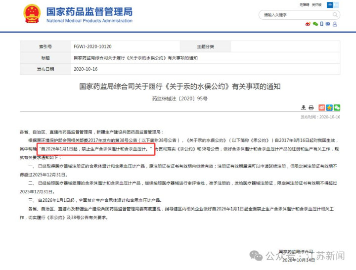Share article via red Weibo share icon

[x=322, y=107]
